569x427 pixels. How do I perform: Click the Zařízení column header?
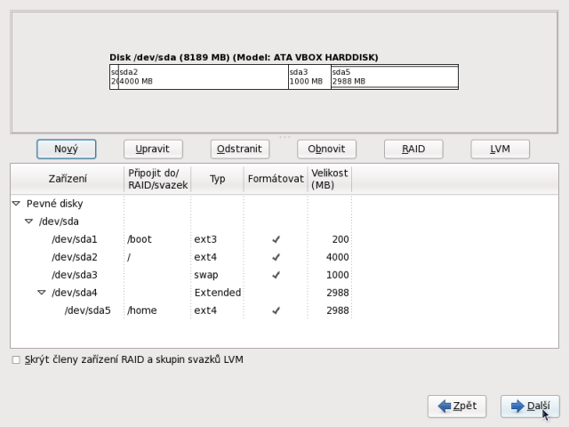click(x=67, y=178)
